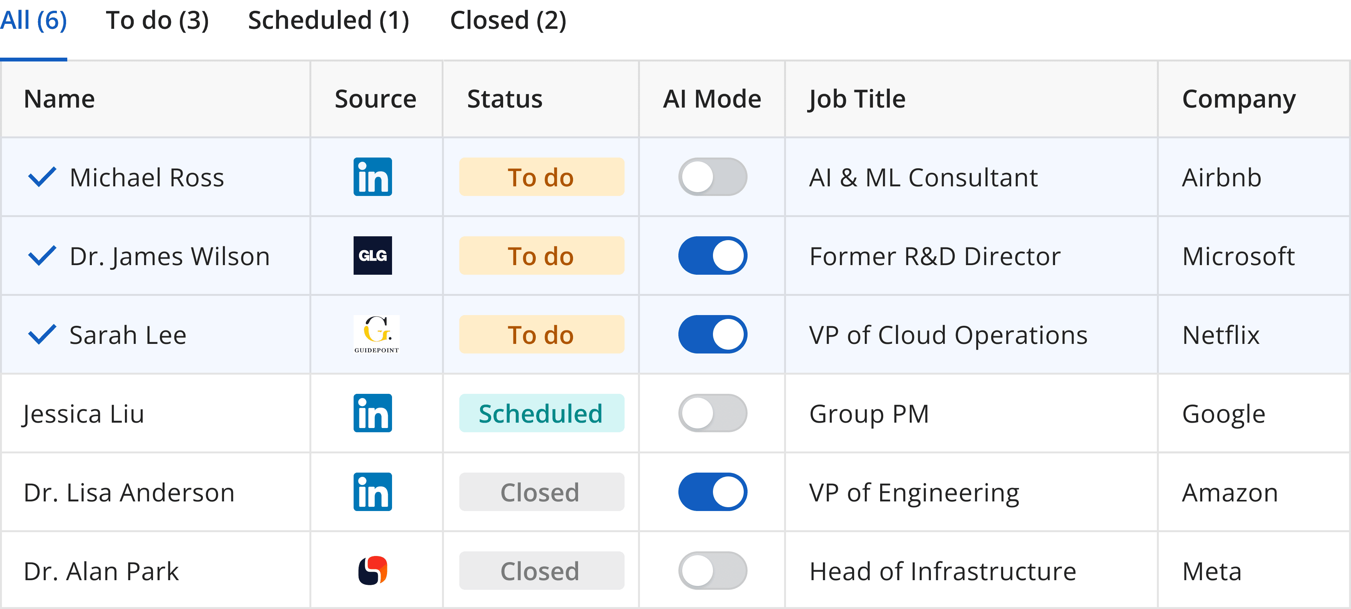The image size is (1351, 609).
Task: Click GLG source icon for Dr. James Wilson
Action: point(372,255)
